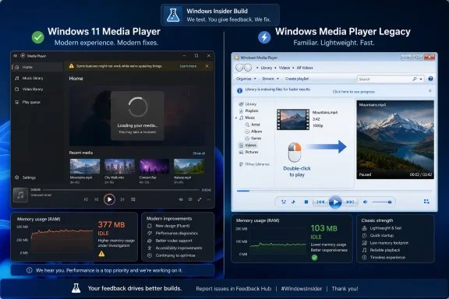Click the legacy volume slider
Screen dimensions: 449x299
pos(382,202)
